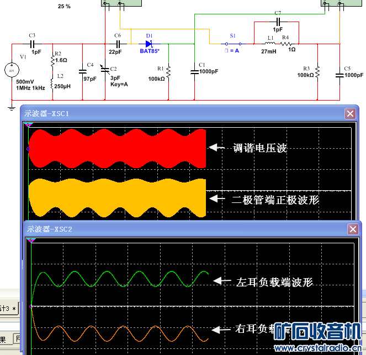The image size is (366, 355).
Task: Click the Key=A label under C2
Action: tap(119, 84)
